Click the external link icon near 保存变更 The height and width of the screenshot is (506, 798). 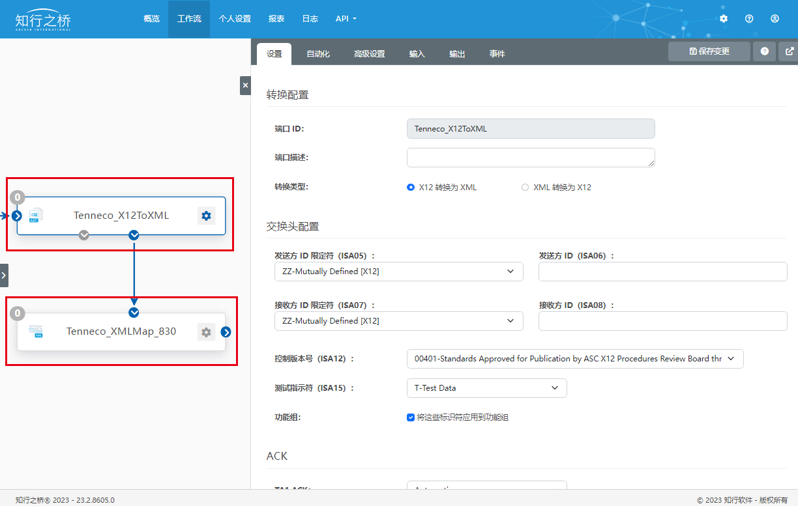pyautogui.click(x=790, y=51)
